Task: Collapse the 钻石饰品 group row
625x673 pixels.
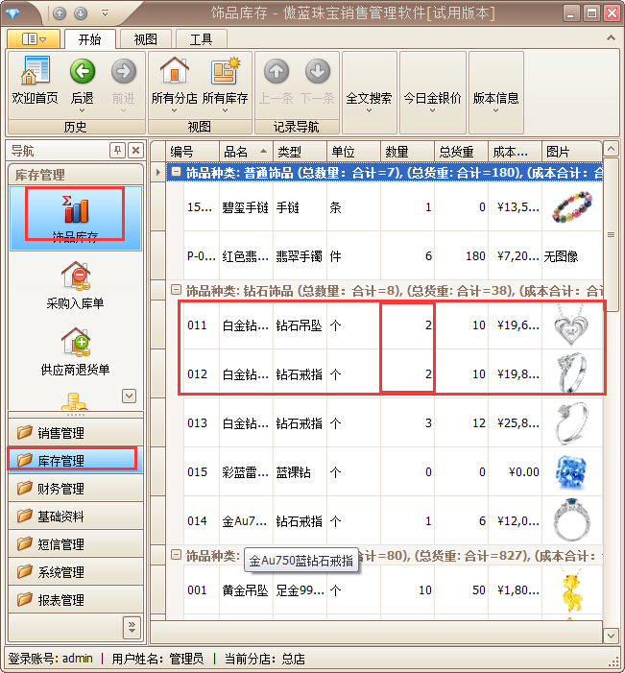Action: [176, 290]
